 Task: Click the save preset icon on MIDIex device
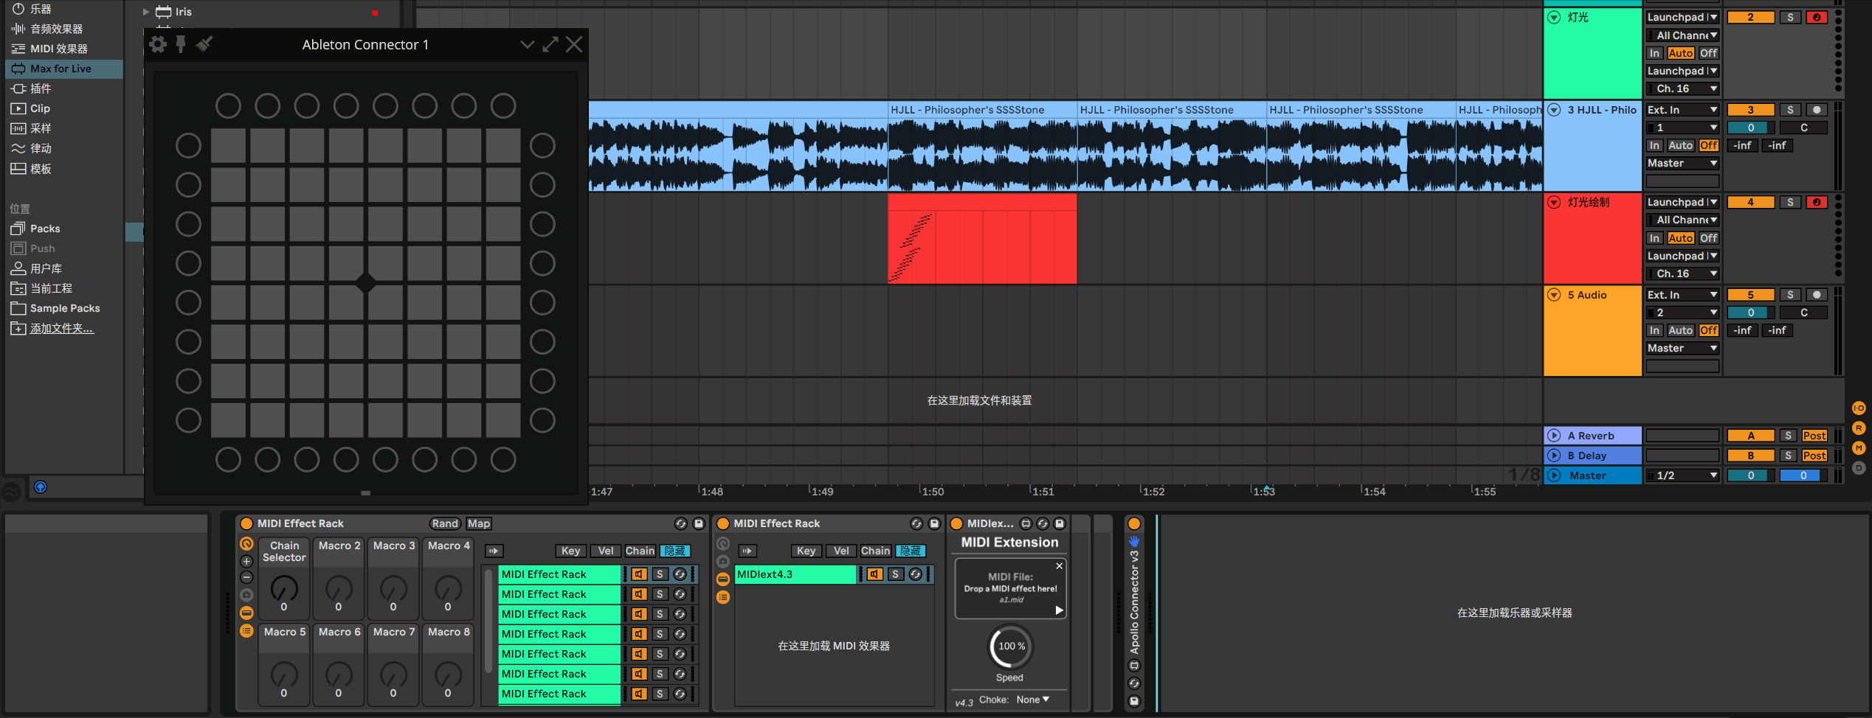1060,523
